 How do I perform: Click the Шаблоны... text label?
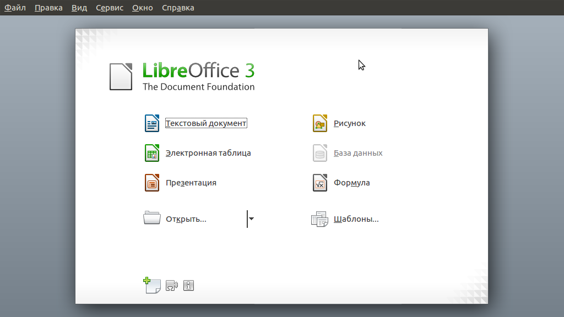(x=356, y=219)
